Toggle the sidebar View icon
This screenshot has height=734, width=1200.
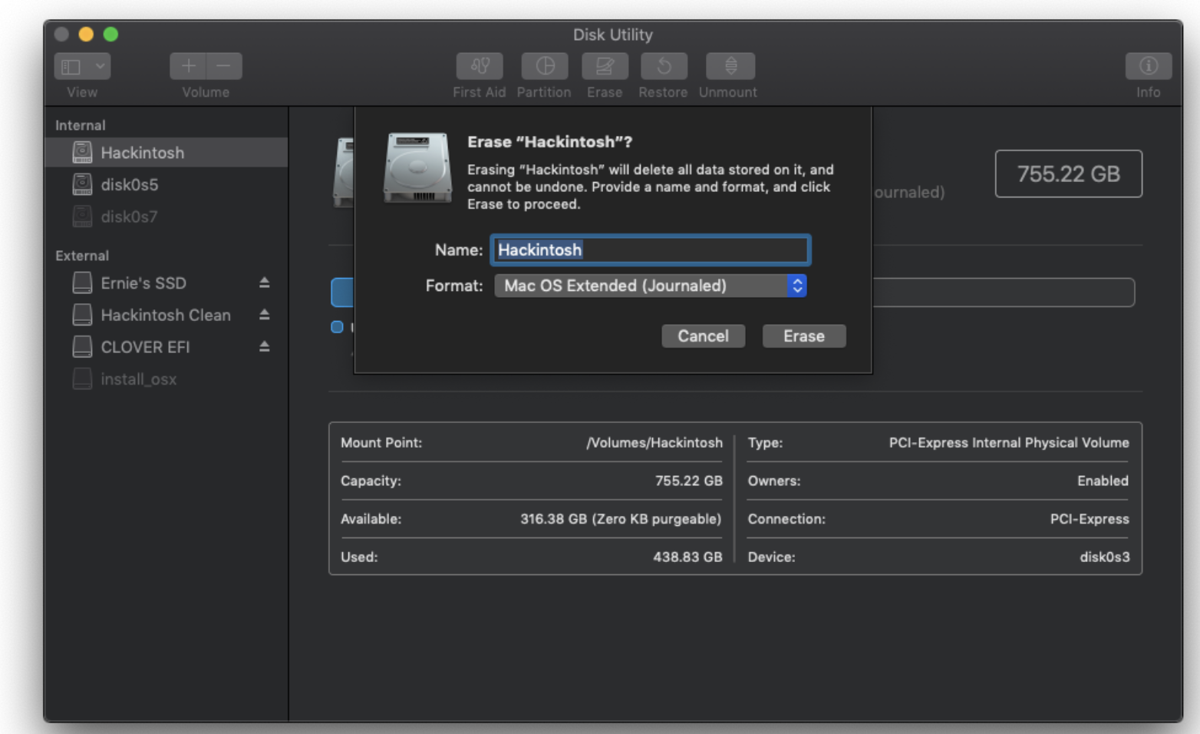point(71,67)
